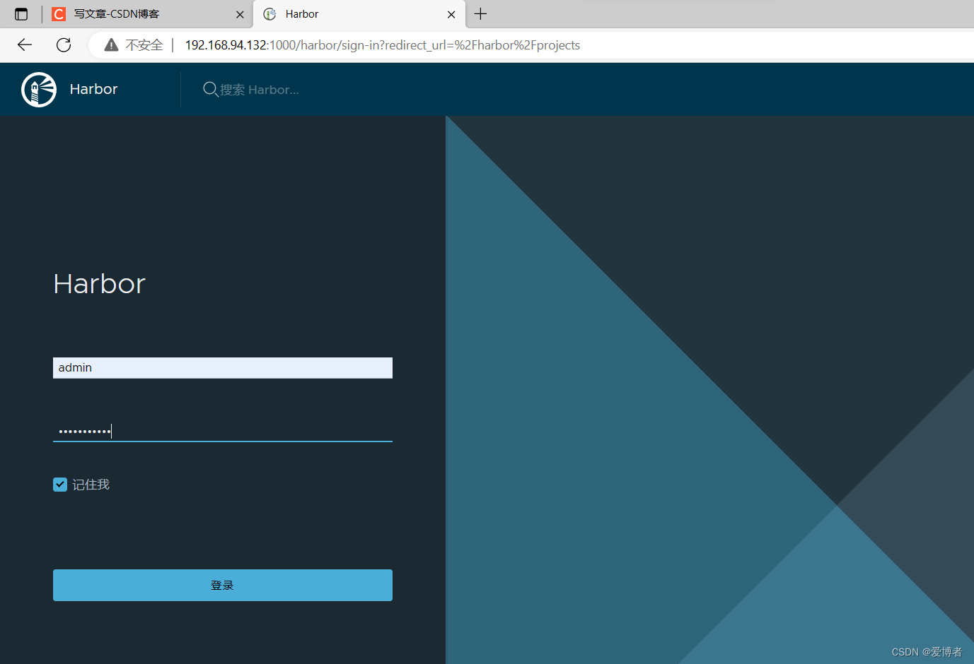
Task: Switch to the 写文章-CSDN博客 tab
Action: pos(148,14)
